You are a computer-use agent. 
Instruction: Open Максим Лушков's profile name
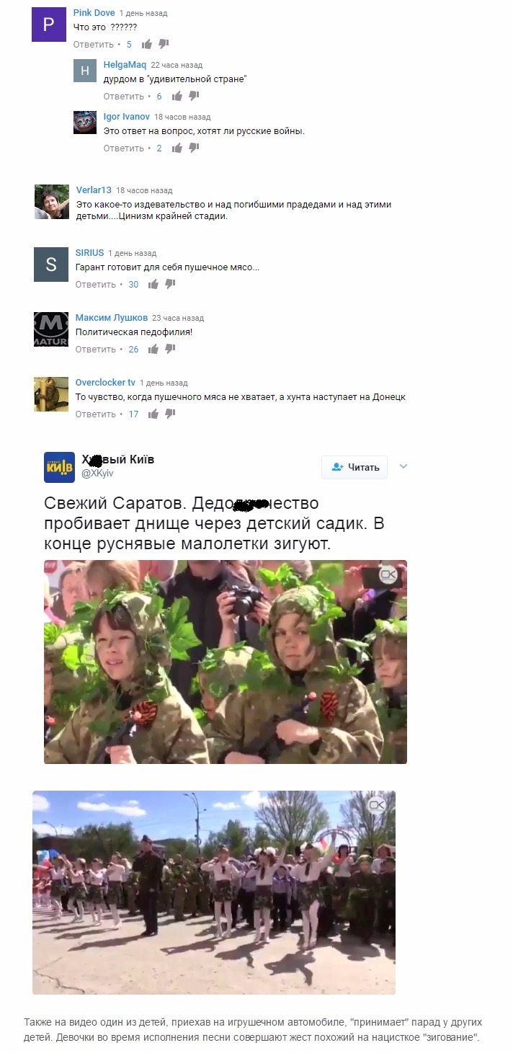tap(112, 318)
